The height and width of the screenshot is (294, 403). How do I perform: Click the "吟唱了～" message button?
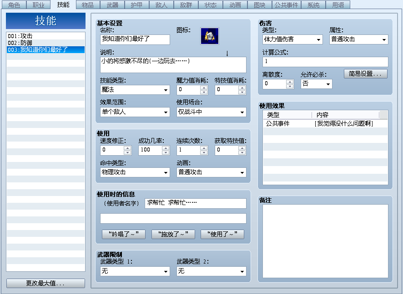point(124,234)
